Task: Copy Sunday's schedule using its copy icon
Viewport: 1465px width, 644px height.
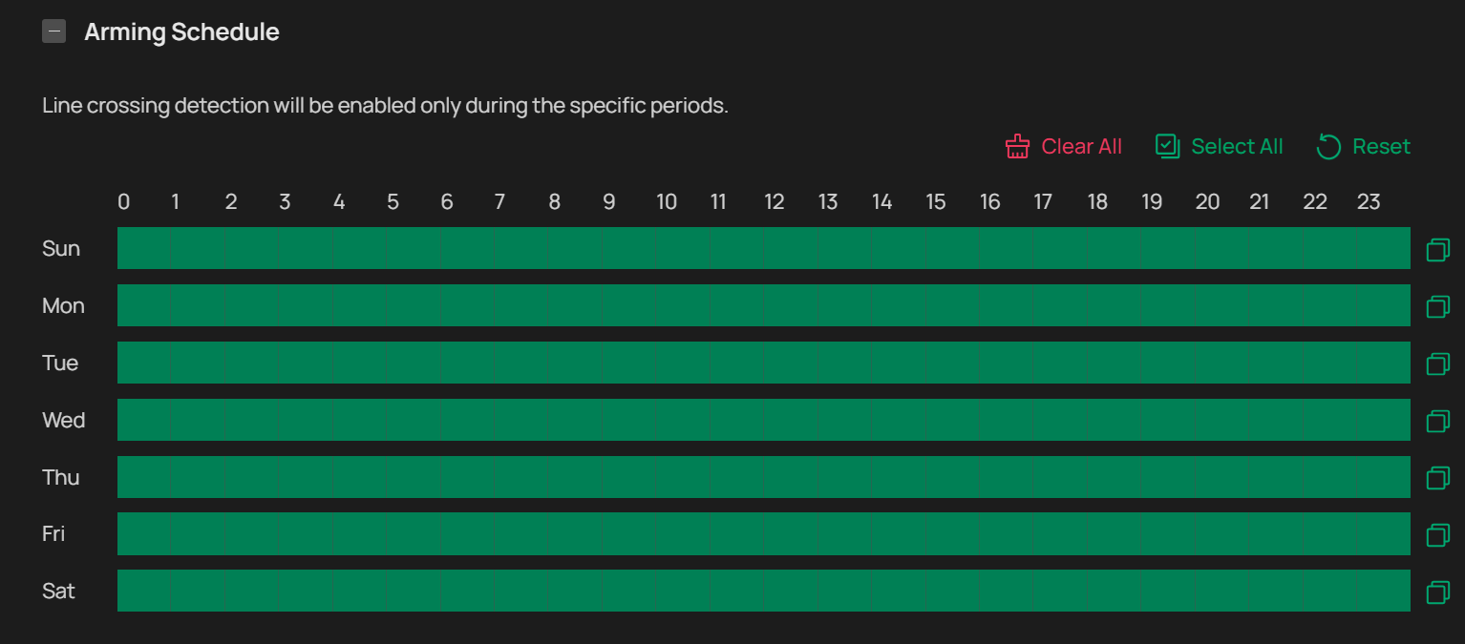Action: click(1437, 249)
